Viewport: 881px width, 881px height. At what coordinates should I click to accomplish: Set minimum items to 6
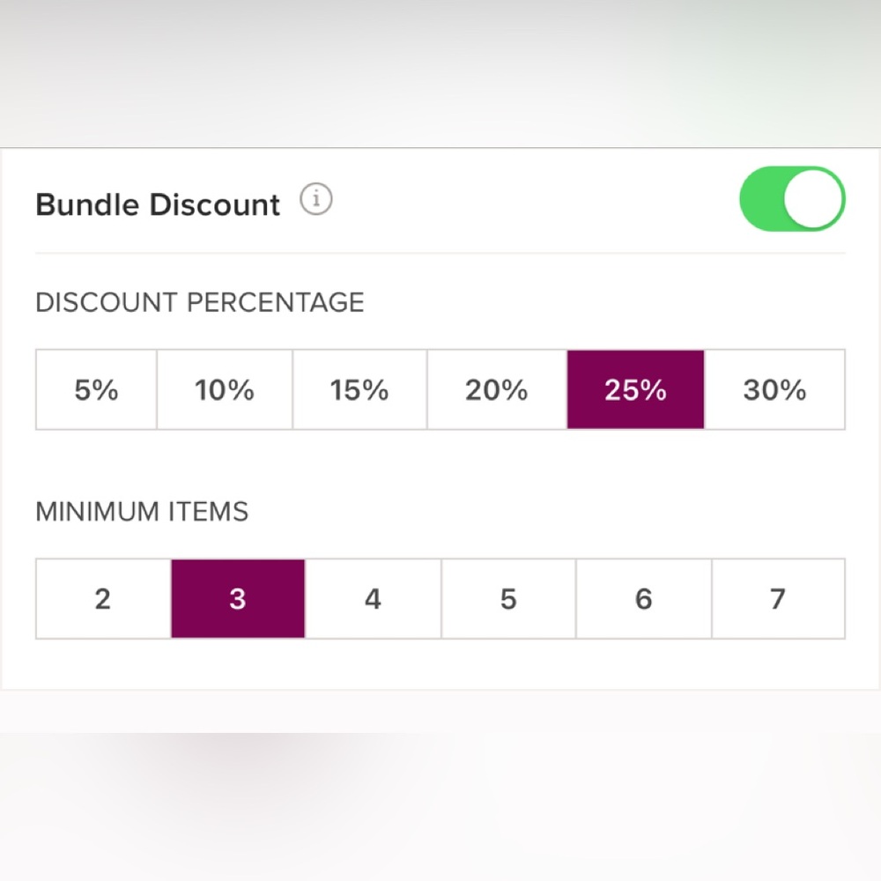click(644, 598)
